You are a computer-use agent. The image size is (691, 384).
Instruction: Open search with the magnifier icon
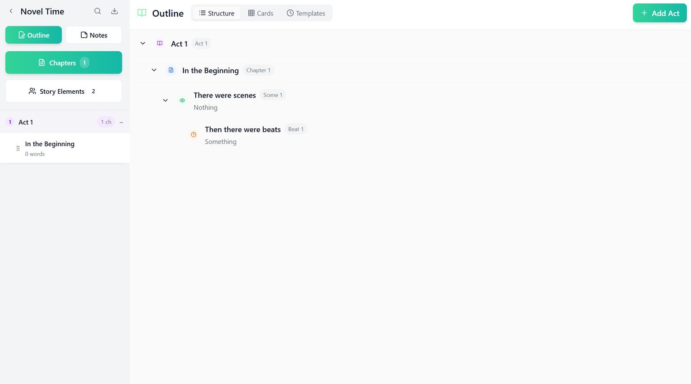tap(98, 11)
